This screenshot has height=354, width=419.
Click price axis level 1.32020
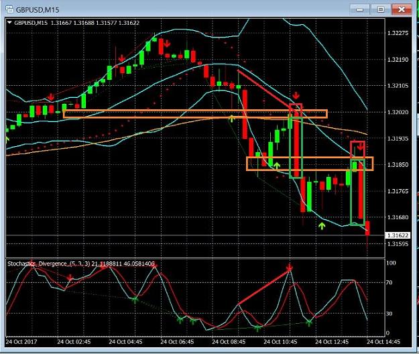click(x=398, y=112)
